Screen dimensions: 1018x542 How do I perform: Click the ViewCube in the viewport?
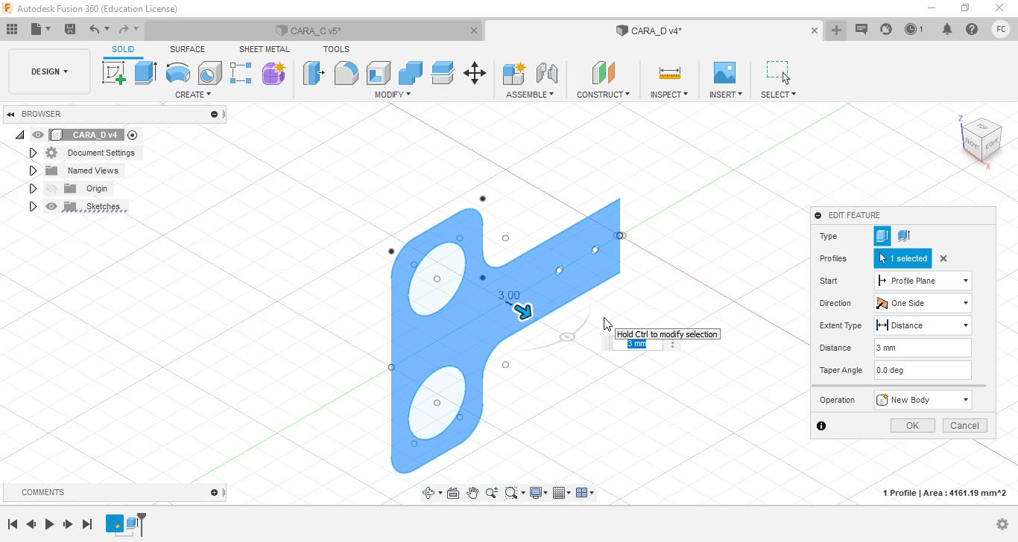(x=980, y=138)
